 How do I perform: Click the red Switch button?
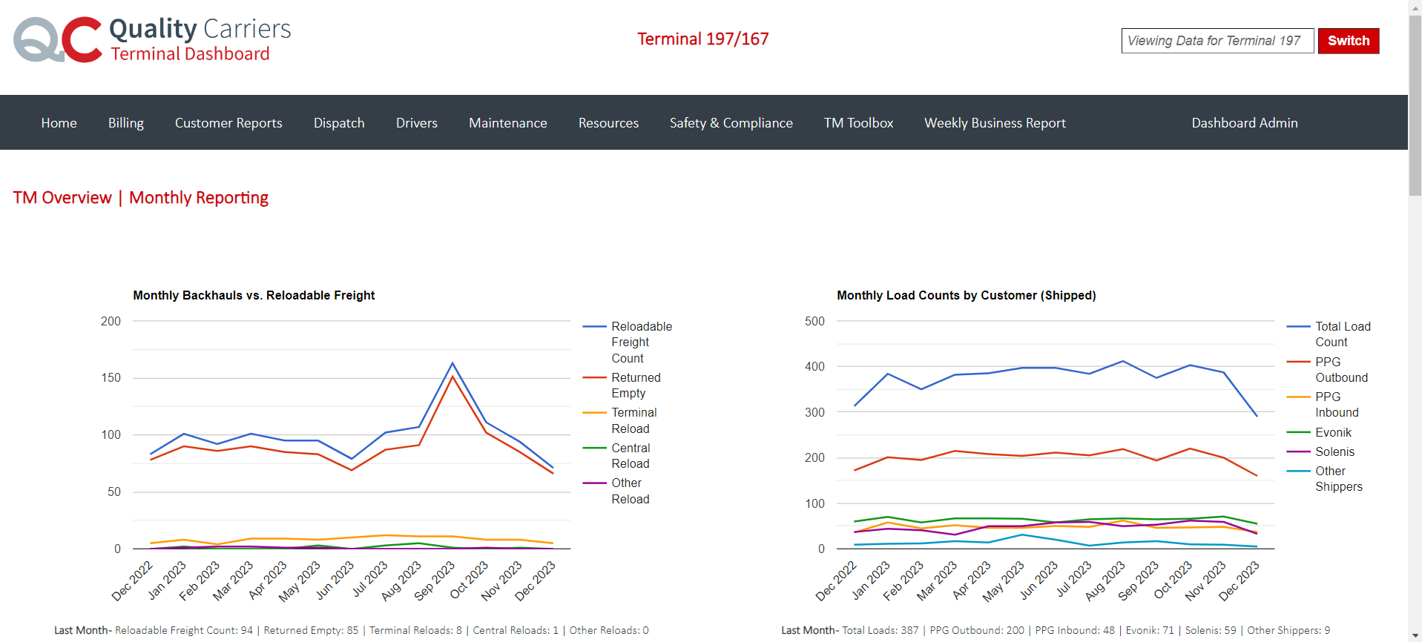[x=1349, y=41]
